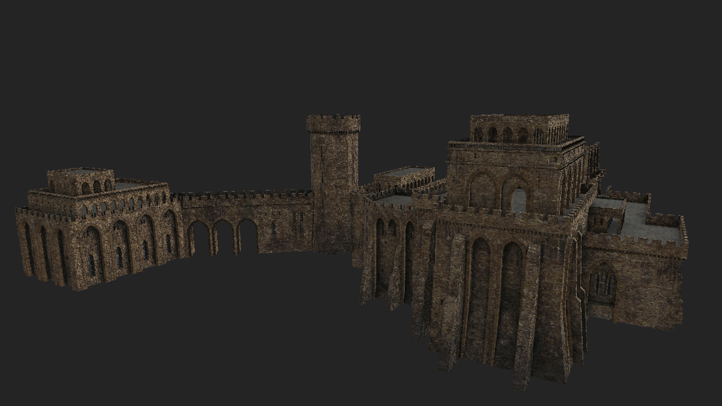
Task: Click the small flat-roofed block behind tower
Action: coord(404,177)
